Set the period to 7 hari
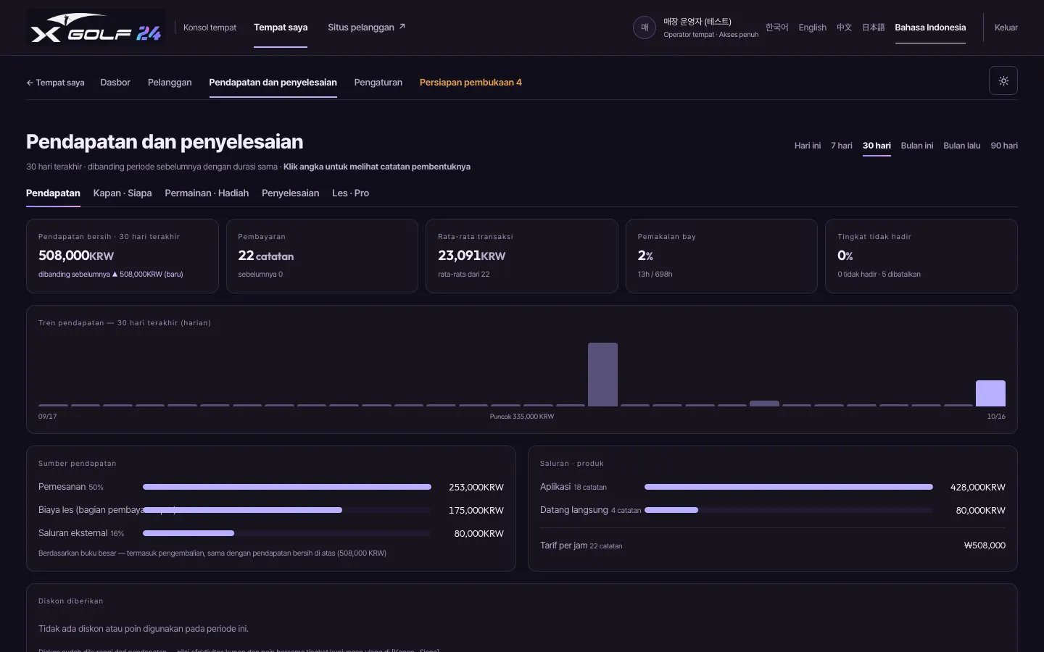Image resolution: width=1044 pixels, height=652 pixels. pos(842,146)
